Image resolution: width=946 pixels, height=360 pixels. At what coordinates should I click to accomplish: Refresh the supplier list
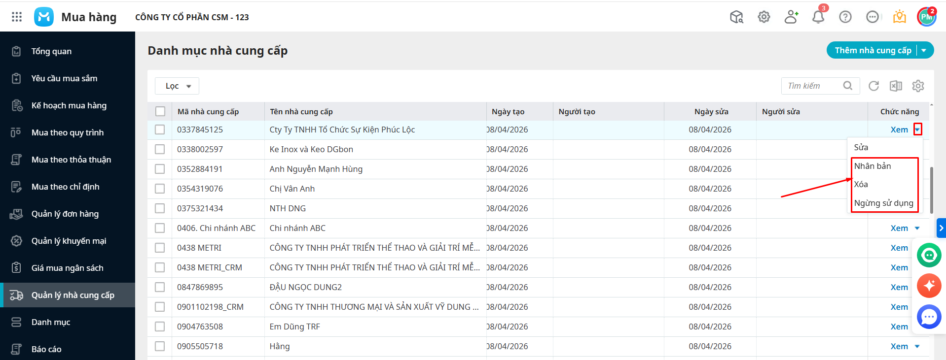point(873,86)
